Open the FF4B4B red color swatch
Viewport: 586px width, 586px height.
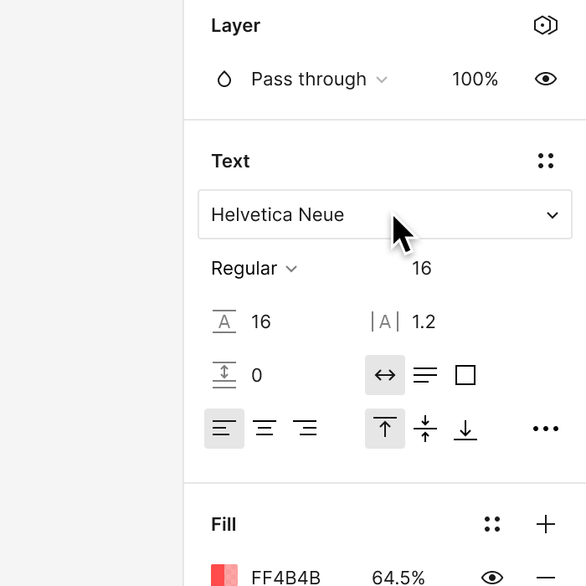(x=224, y=576)
